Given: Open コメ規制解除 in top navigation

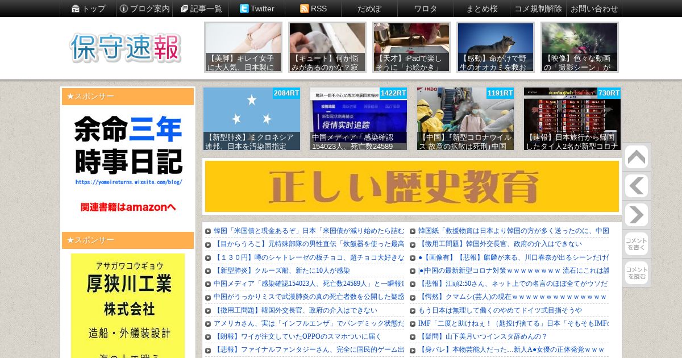Looking at the screenshot, I should tap(538, 9).
